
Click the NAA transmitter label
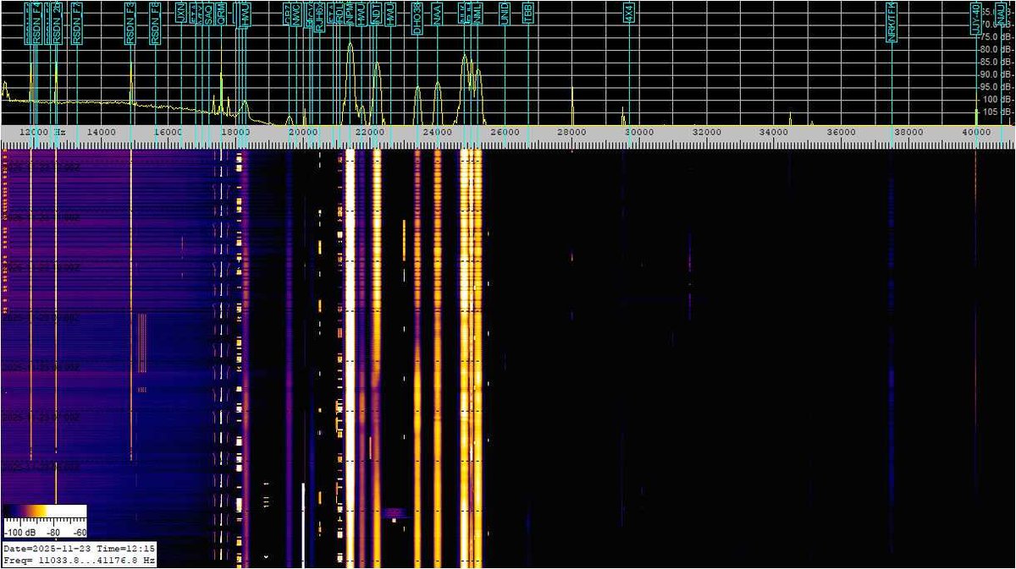435,15
